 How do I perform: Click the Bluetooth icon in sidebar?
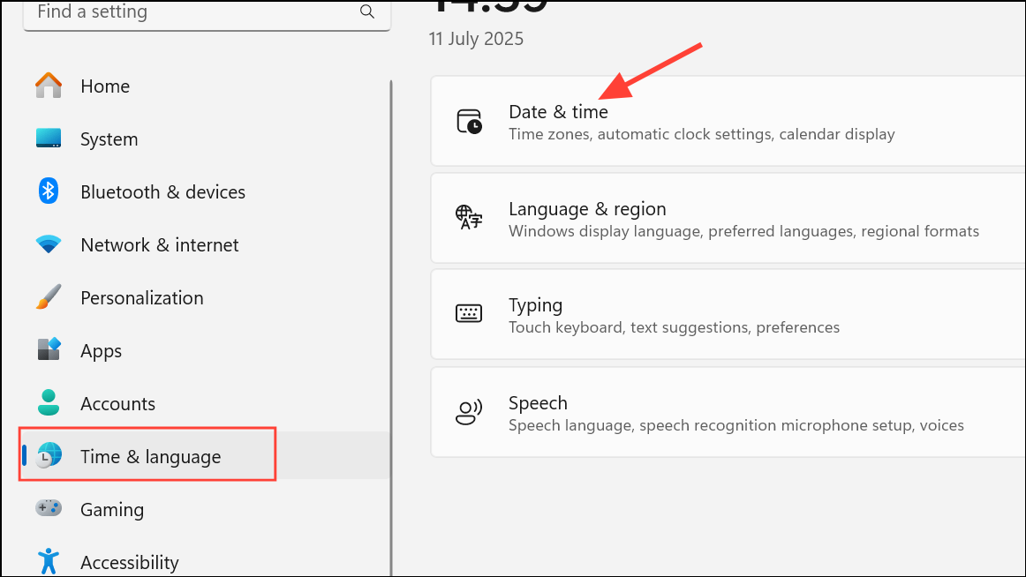pos(49,191)
